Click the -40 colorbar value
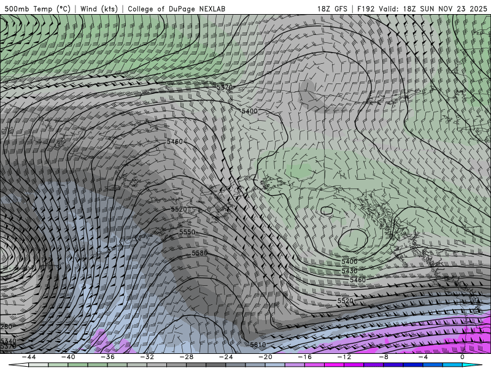491x368 pixels. tap(68, 357)
